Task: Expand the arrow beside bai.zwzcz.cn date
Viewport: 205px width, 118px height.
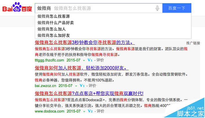Action: point(76,86)
